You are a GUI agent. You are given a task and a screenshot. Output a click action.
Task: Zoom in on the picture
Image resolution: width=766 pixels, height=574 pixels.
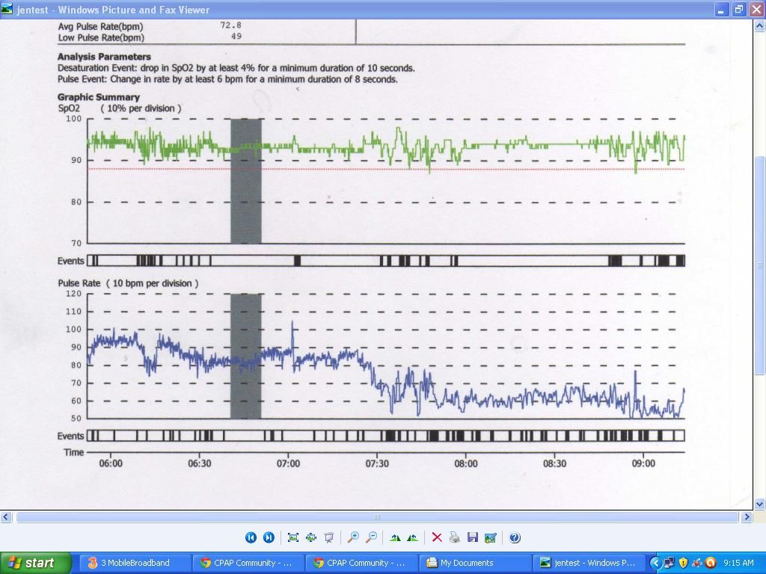tap(353, 537)
